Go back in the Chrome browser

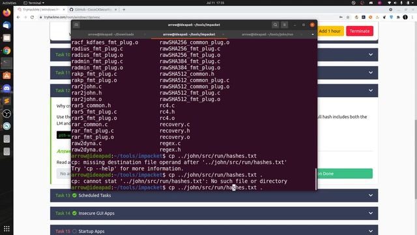point(18,17)
